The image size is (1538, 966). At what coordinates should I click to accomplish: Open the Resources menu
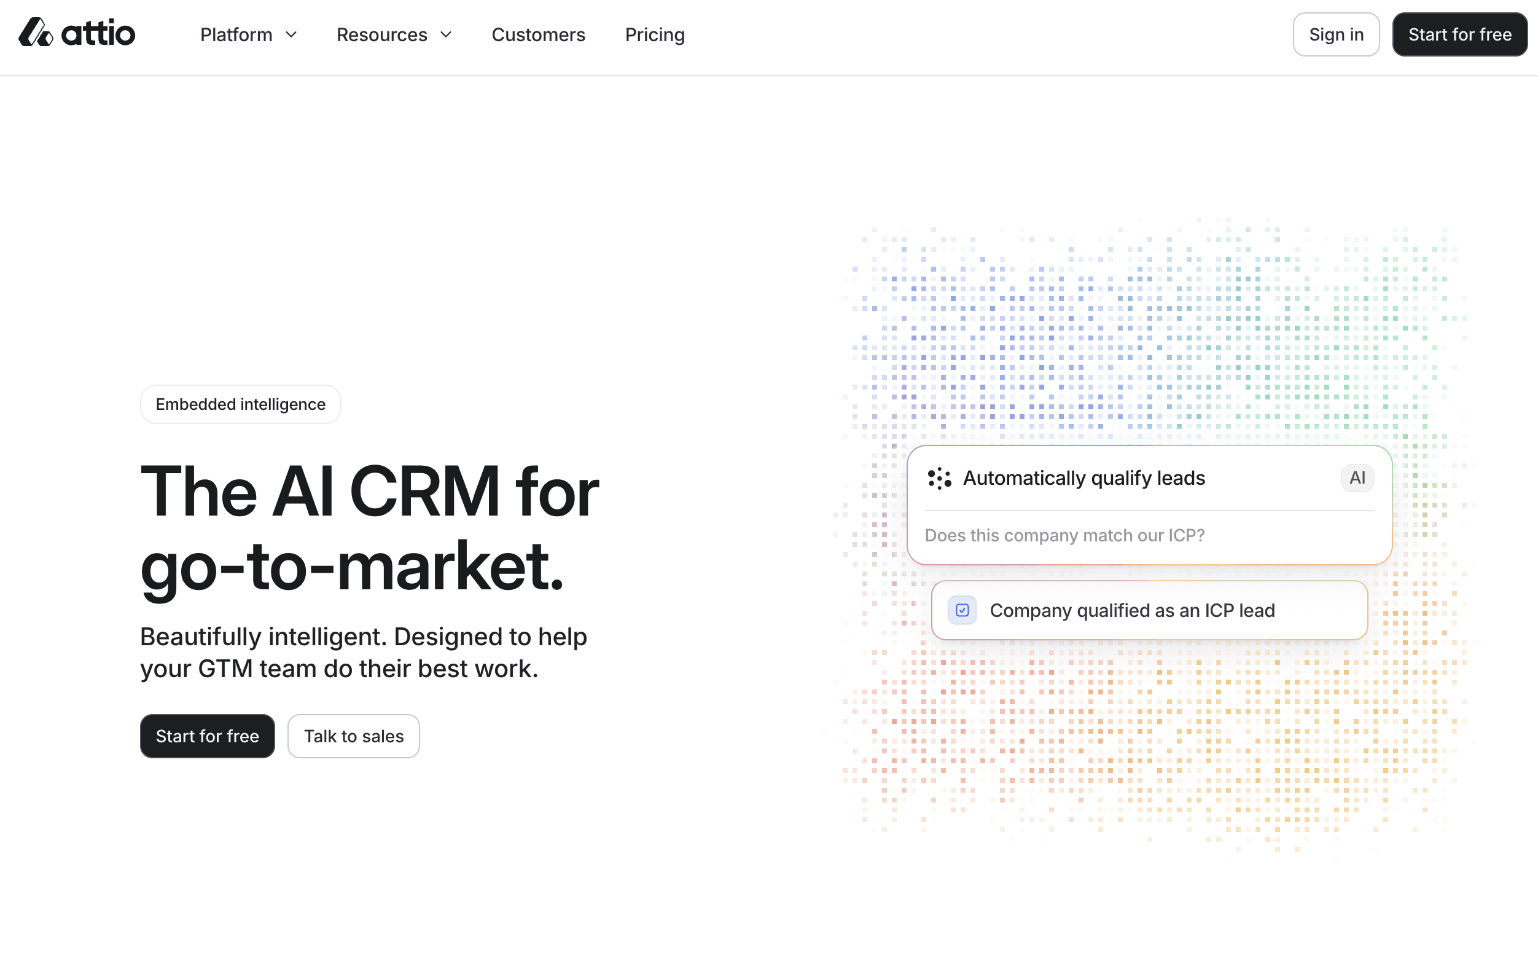tap(382, 34)
